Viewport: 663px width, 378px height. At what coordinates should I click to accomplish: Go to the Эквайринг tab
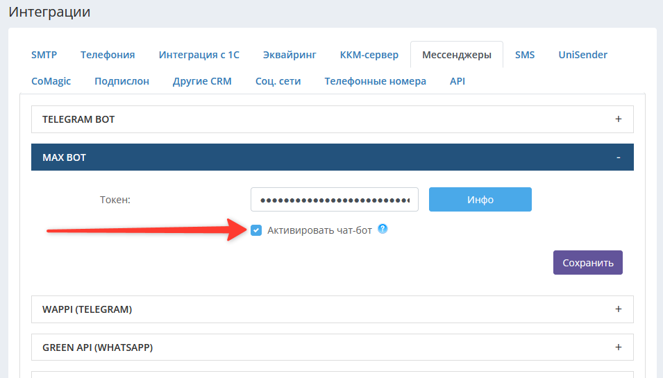(289, 55)
